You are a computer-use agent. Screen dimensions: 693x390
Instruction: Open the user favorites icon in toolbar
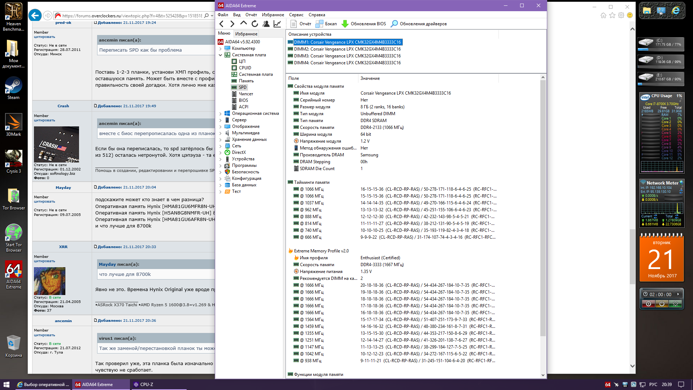[266, 24]
